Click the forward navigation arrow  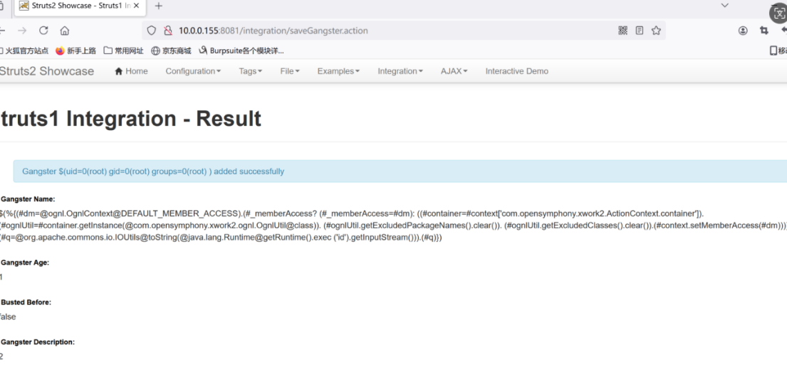click(22, 31)
